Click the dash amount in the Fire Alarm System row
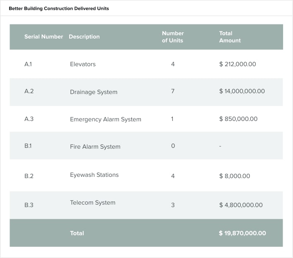 pyautogui.click(x=220, y=146)
